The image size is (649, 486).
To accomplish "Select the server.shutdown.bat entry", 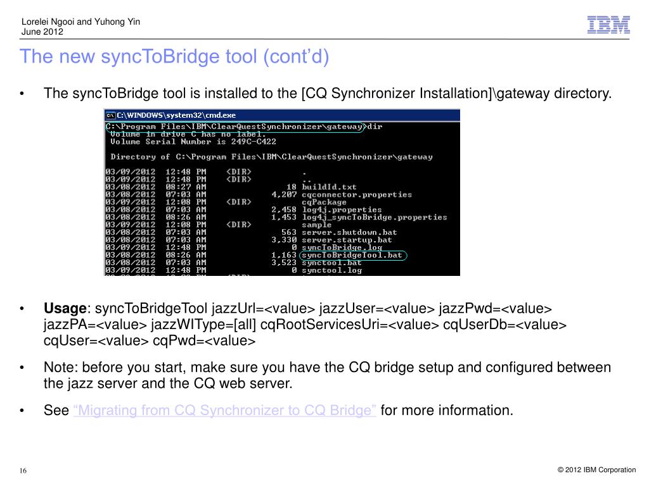I will click(x=349, y=232).
